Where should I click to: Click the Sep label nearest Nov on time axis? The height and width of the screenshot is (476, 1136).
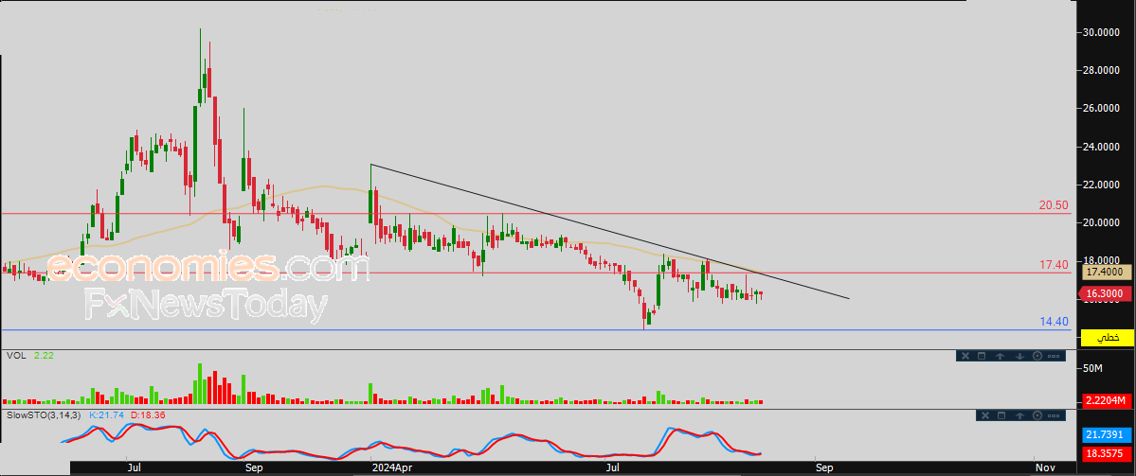coord(823,468)
